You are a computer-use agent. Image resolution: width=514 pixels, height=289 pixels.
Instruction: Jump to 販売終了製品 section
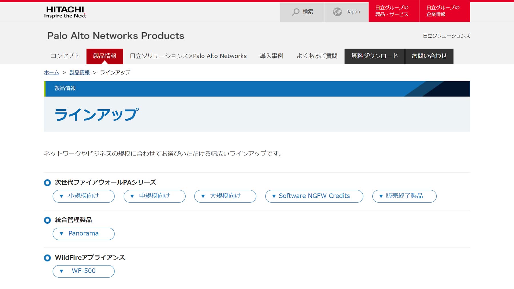[x=404, y=196]
